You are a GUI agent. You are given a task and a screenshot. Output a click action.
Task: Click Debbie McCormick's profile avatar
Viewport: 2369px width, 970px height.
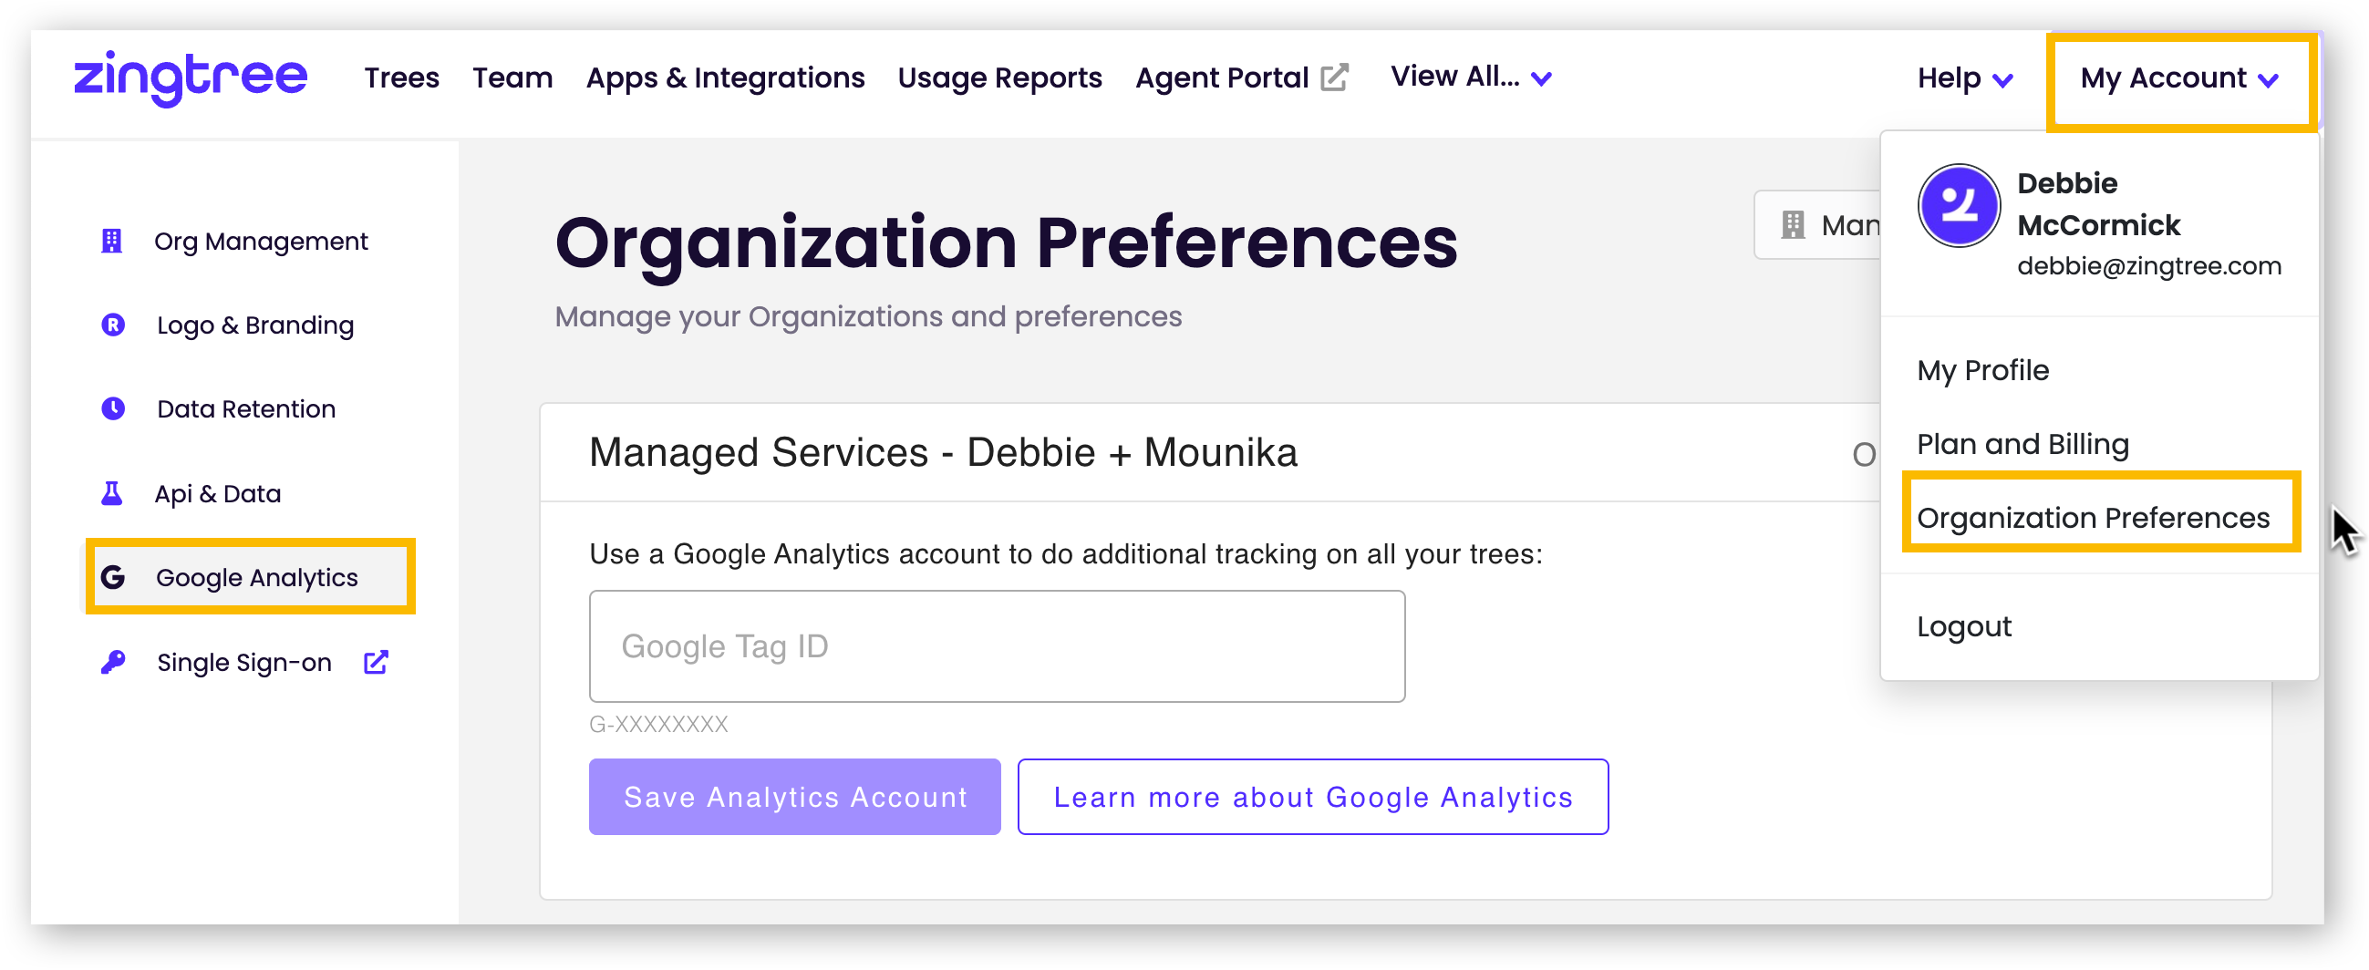pos(1958,205)
